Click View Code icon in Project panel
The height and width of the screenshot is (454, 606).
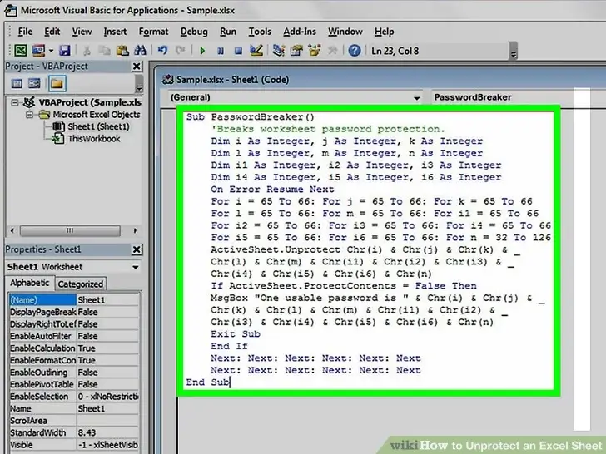click(x=17, y=83)
